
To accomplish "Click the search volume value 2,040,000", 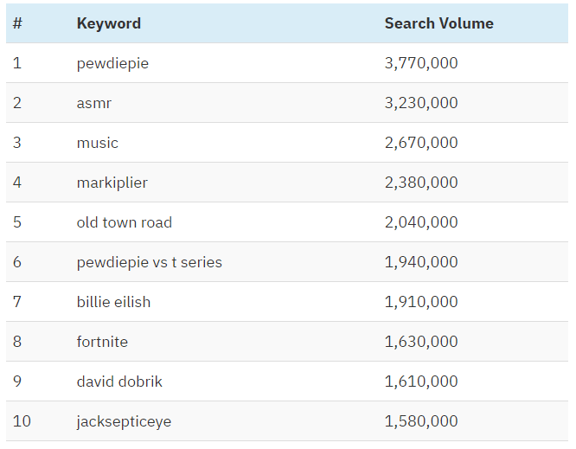I will coord(421,222).
